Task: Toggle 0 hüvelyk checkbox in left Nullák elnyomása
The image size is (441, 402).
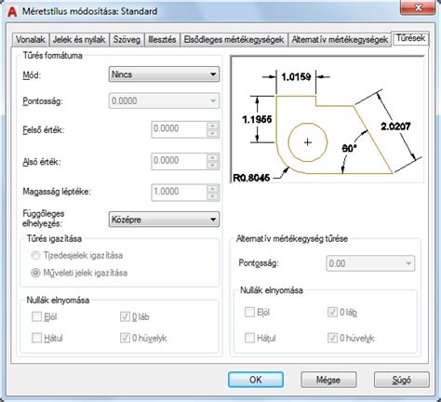Action: (x=125, y=338)
